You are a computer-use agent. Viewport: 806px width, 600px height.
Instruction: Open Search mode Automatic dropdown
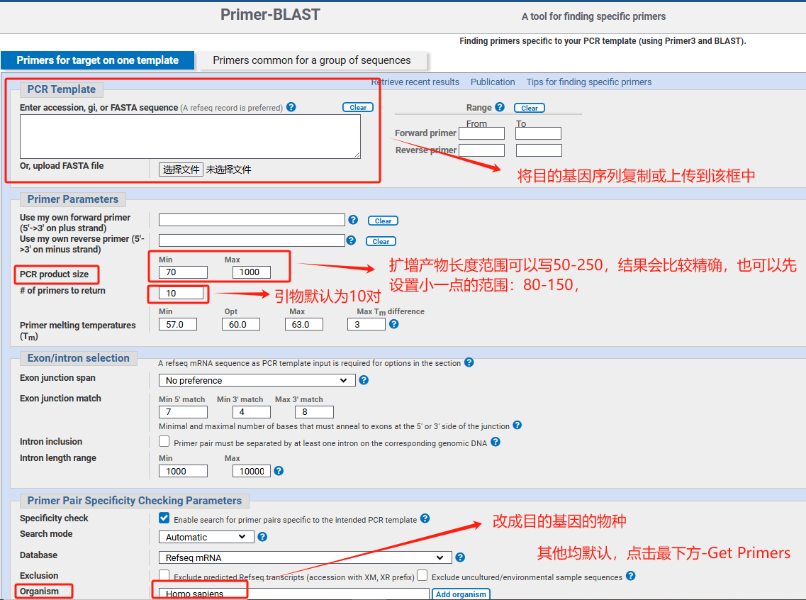207,538
